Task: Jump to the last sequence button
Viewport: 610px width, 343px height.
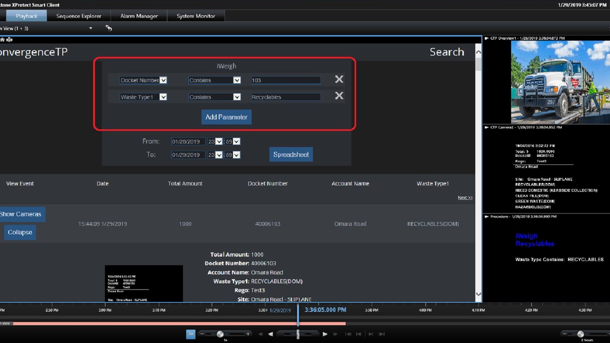Action: (382, 334)
